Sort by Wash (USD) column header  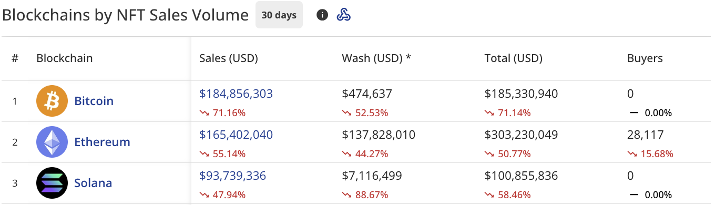pos(376,58)
